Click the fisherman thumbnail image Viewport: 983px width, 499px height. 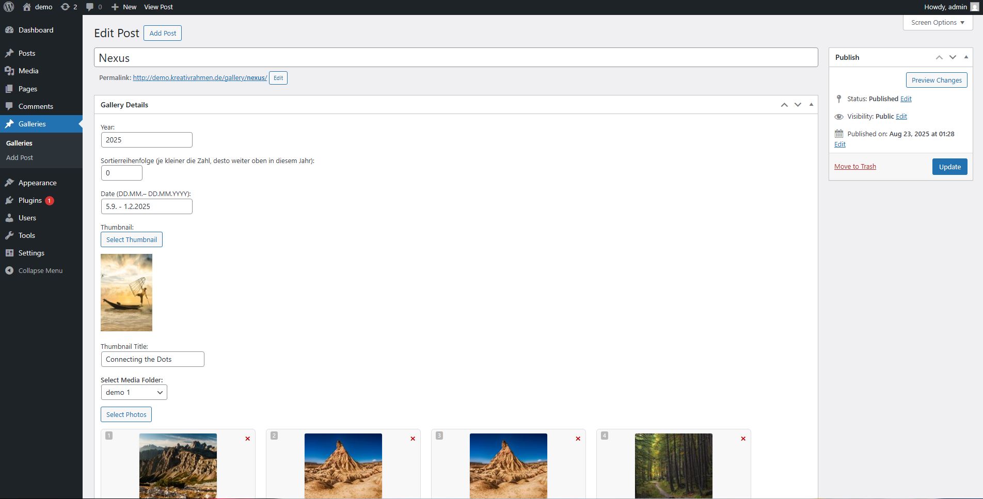pyautogui.click(x=126, y=292)
